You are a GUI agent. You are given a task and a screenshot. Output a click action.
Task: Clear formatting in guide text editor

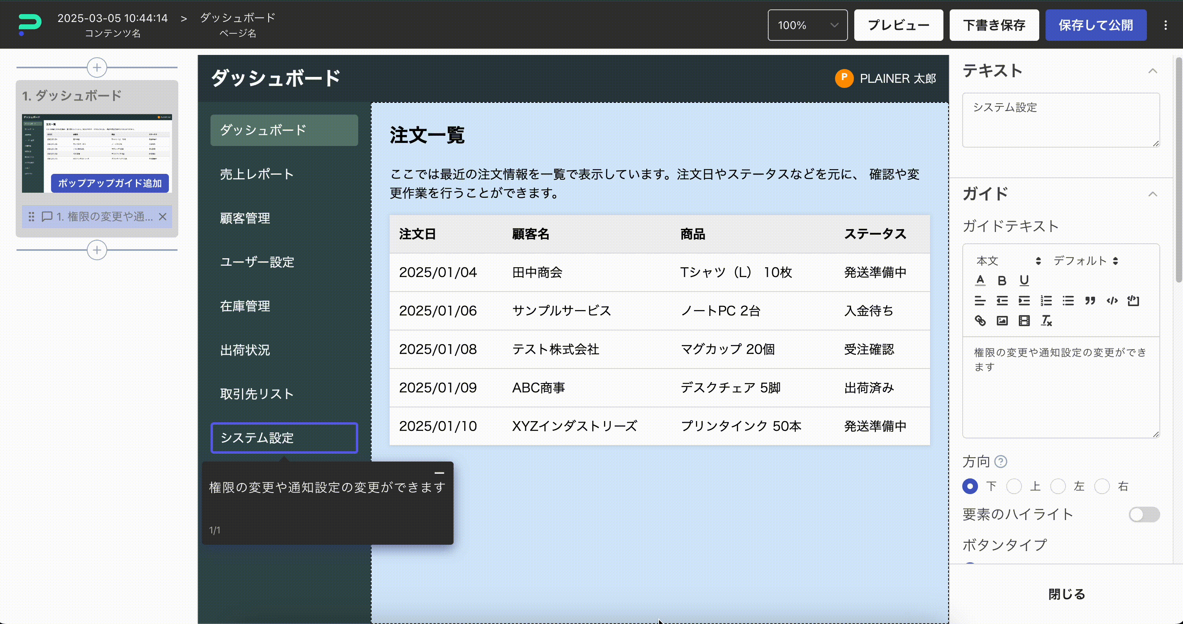(1046, 321)
